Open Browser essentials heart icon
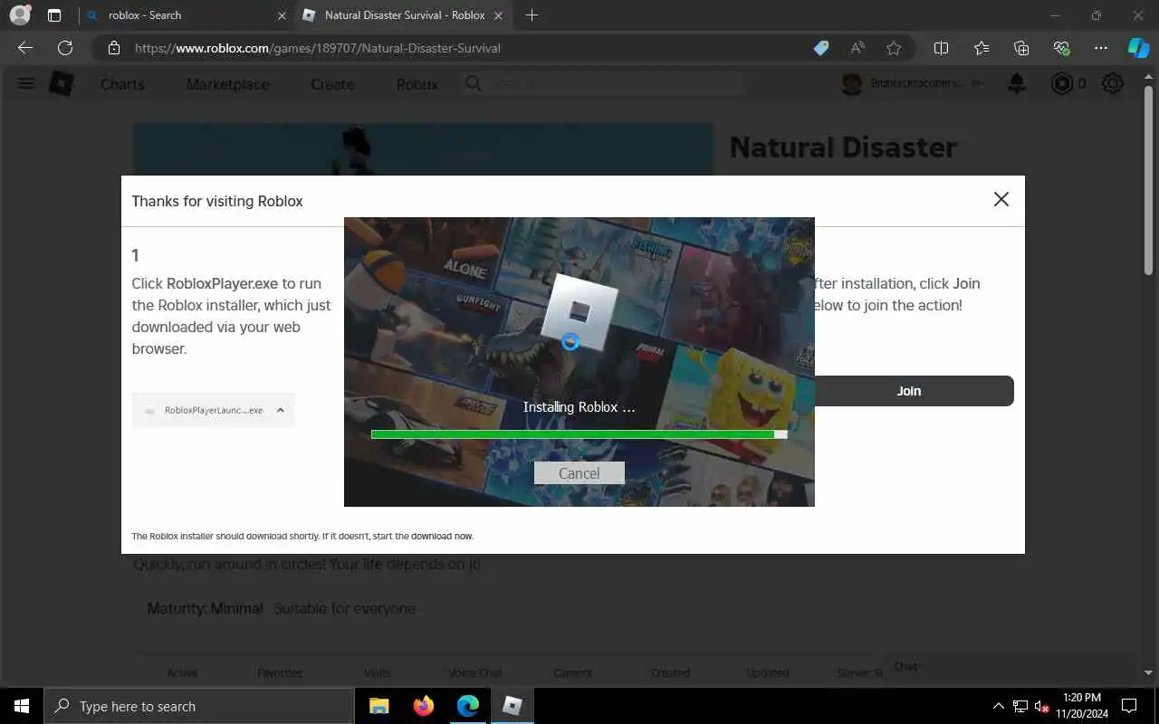Screen dimensions: 1159x724 click(x=1061, y=48)
